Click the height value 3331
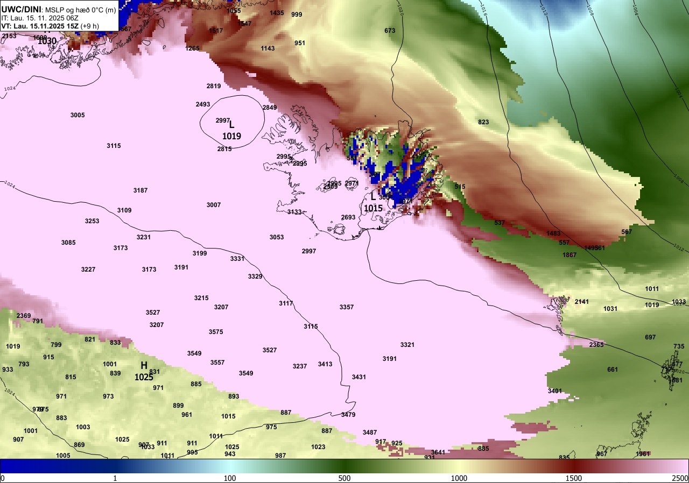Image resolution: width=689 pixels, height=483 pixels. click(x=237, y=259)
